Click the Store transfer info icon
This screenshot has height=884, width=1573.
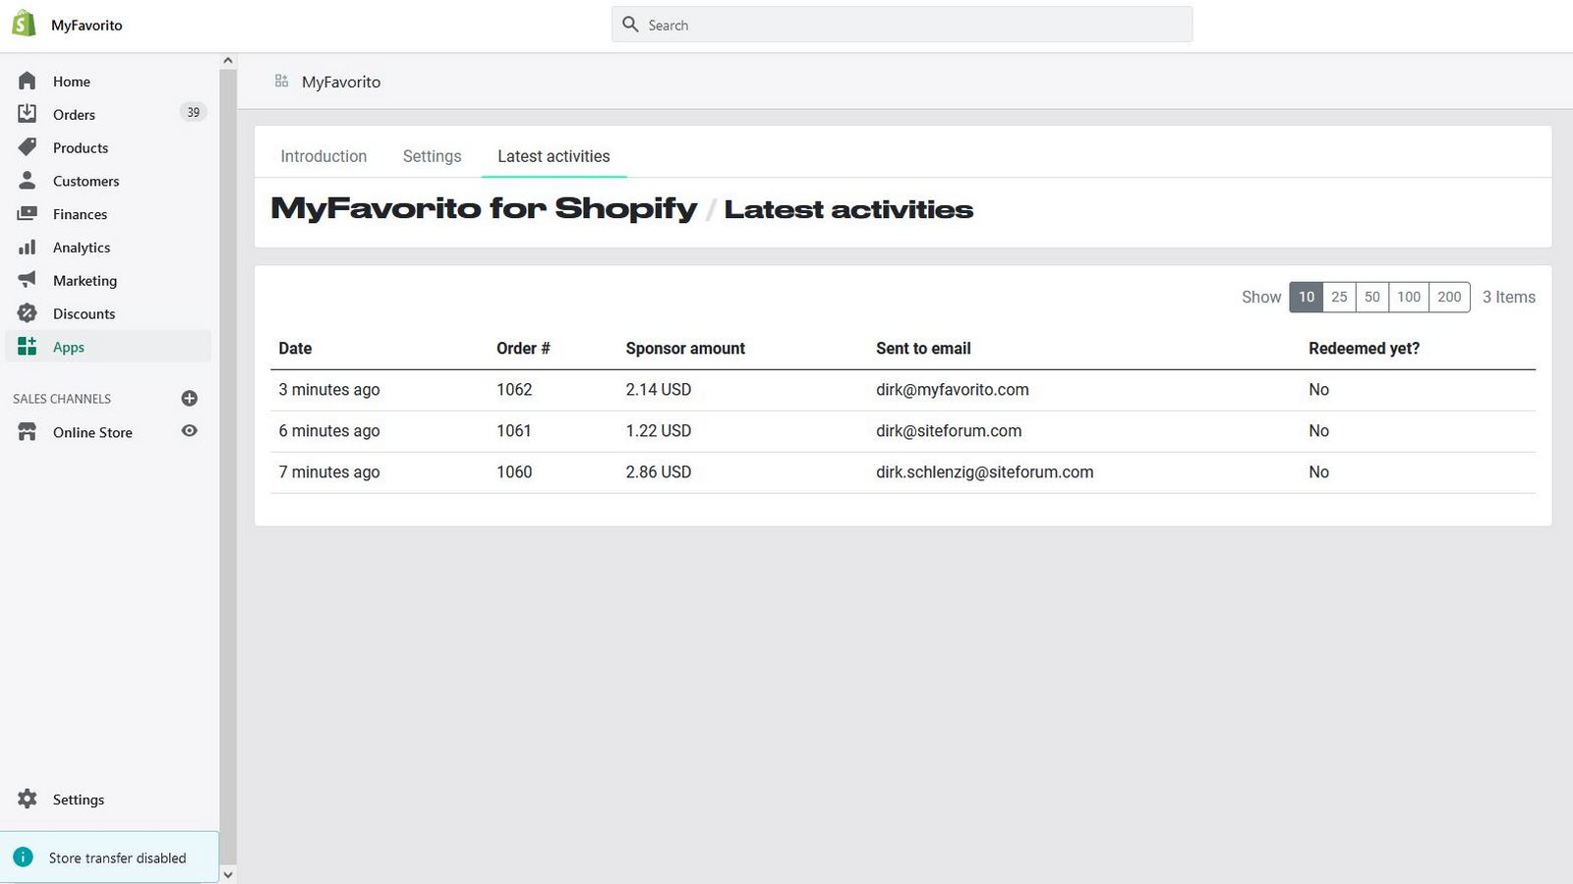tap(24, 857)
